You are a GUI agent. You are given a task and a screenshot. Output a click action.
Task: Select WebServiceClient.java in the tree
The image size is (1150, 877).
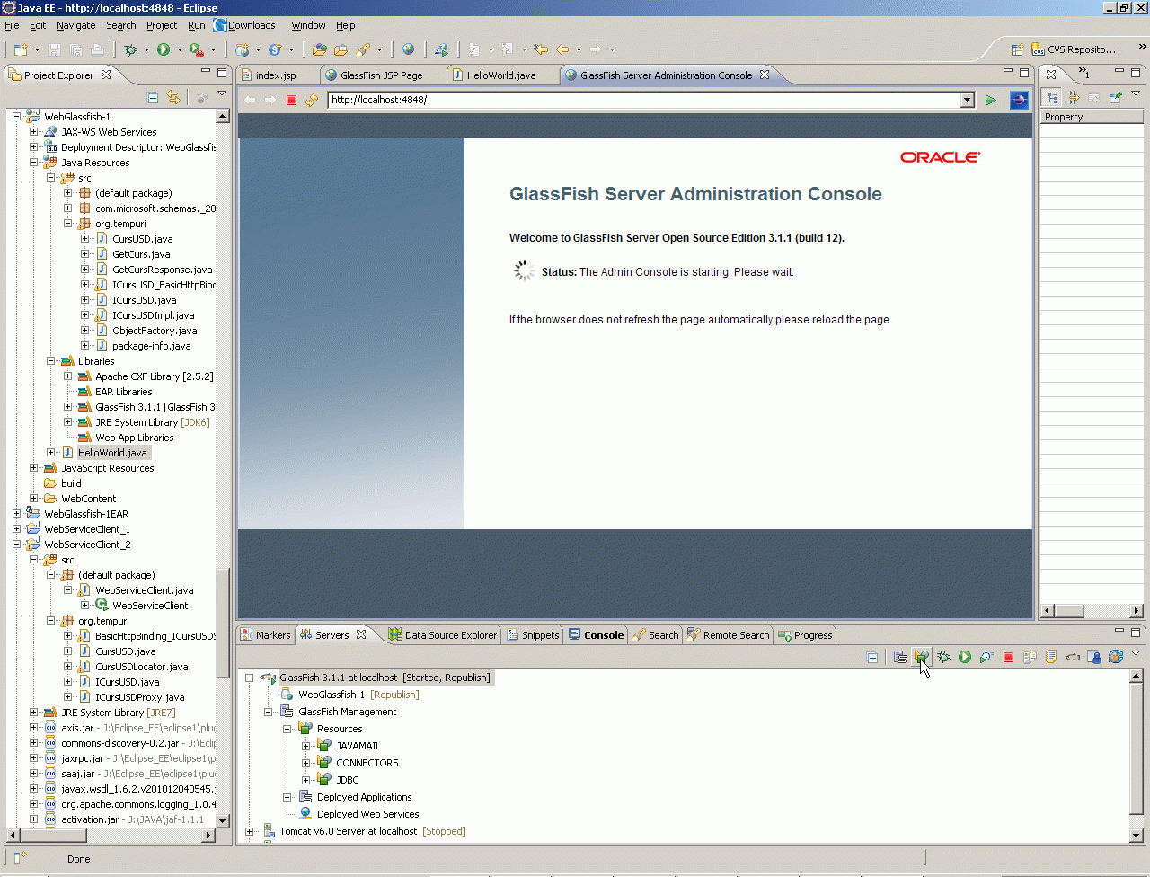coord(145,590)
